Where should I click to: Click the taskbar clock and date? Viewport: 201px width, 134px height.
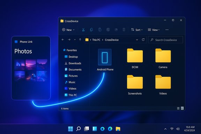(x=189, y=129)
